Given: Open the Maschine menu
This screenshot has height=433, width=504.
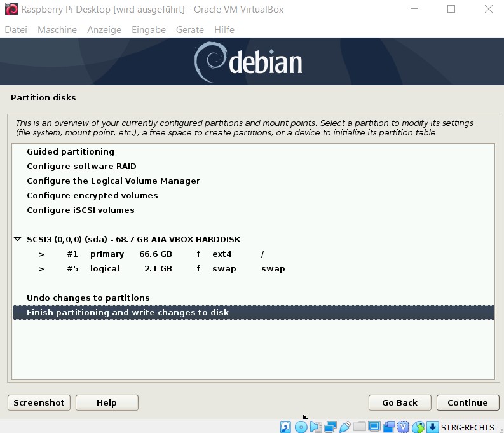Looking at the screenshot, I should (x=57, y=30).
